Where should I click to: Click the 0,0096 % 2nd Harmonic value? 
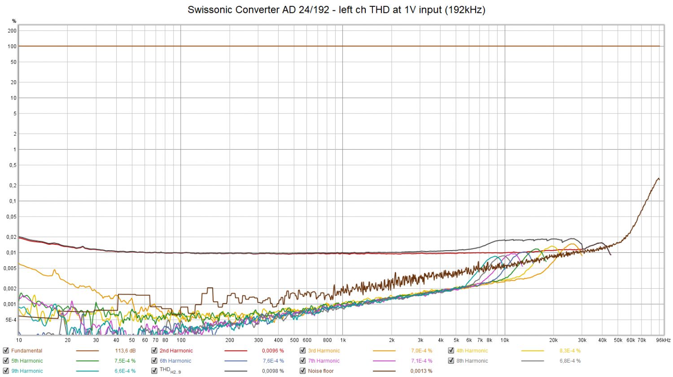(x=273, y=351)
